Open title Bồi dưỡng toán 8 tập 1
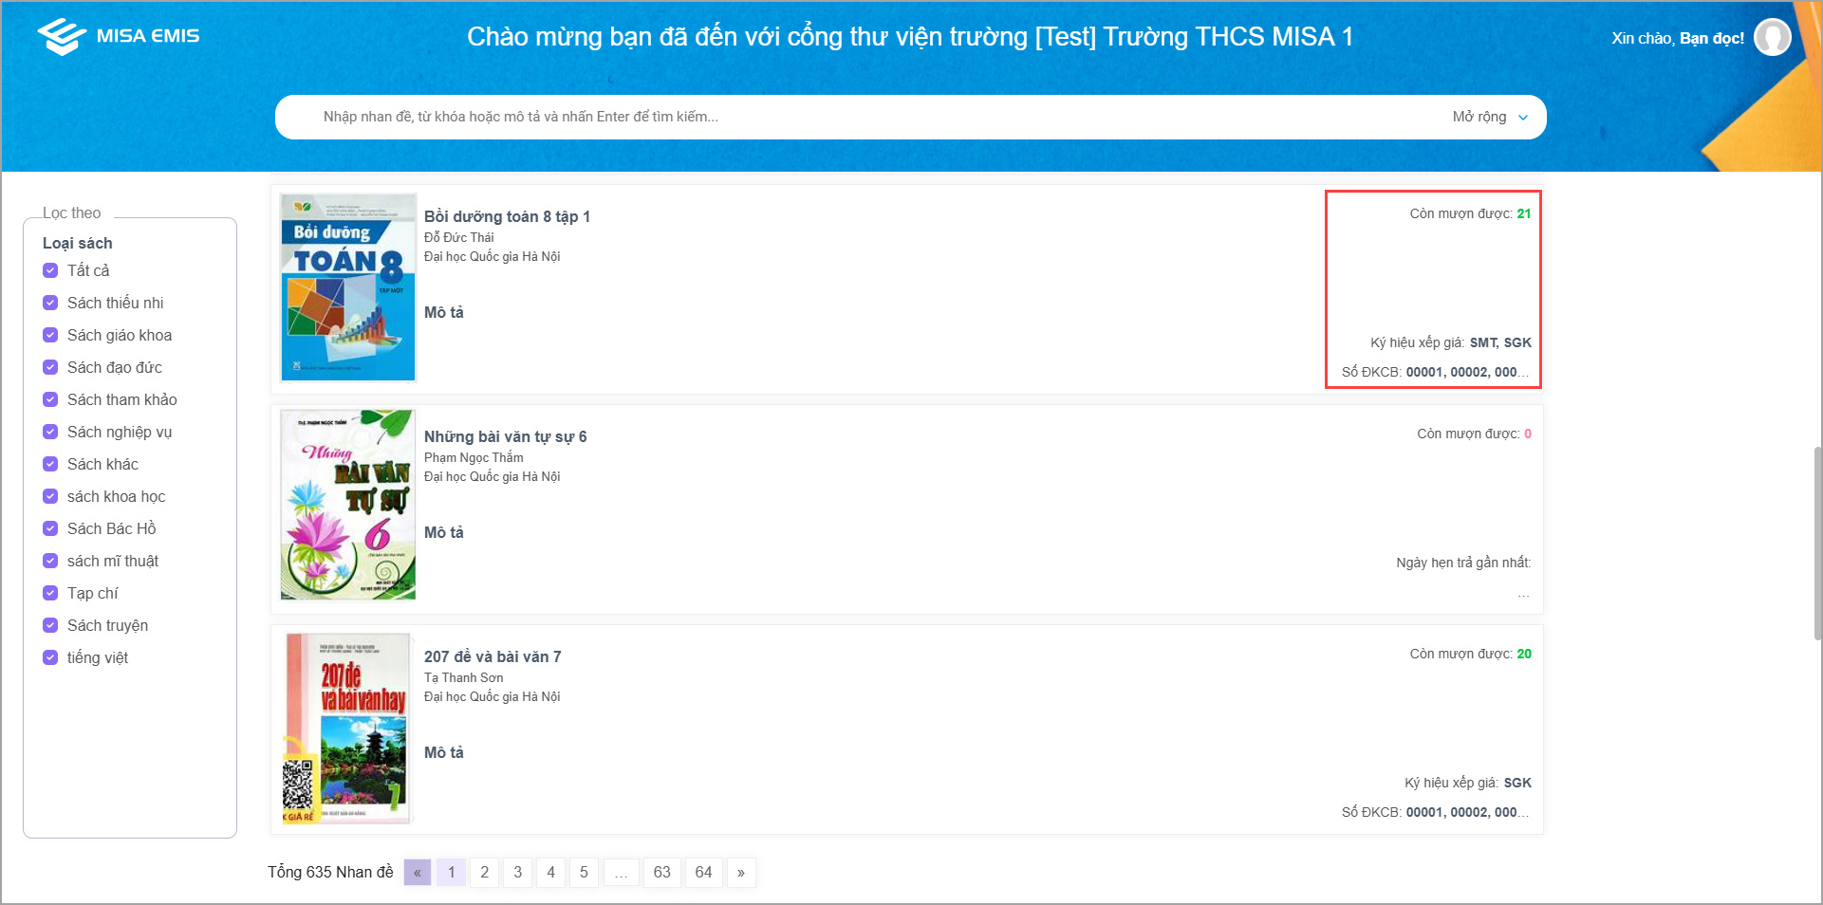 (507, 216)
